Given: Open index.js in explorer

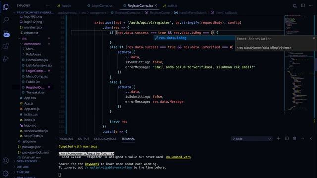Looking at the screenshot, I should point(30,120).
